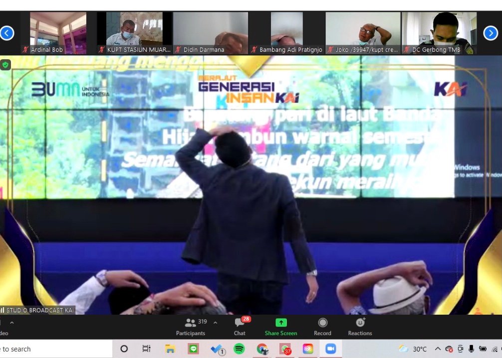Image resolution: width=502 pixels, height=358 pixels.
Task: Start recording with the Record button
Action: click(322, 327)
